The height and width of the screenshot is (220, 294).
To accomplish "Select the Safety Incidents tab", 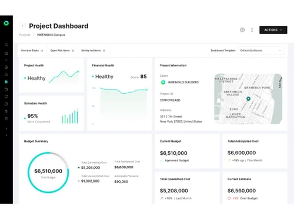I will [x=93, y=50].
